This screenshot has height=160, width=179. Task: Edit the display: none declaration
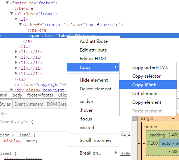pos(21,141)
